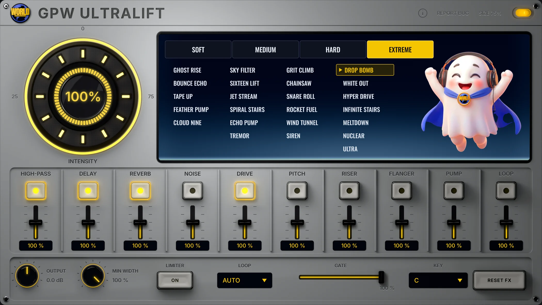Select the WIND TUNNEL preset
The width and height of the screenshot is (542, 305).
pyautogui.click(x=302, y=123)
